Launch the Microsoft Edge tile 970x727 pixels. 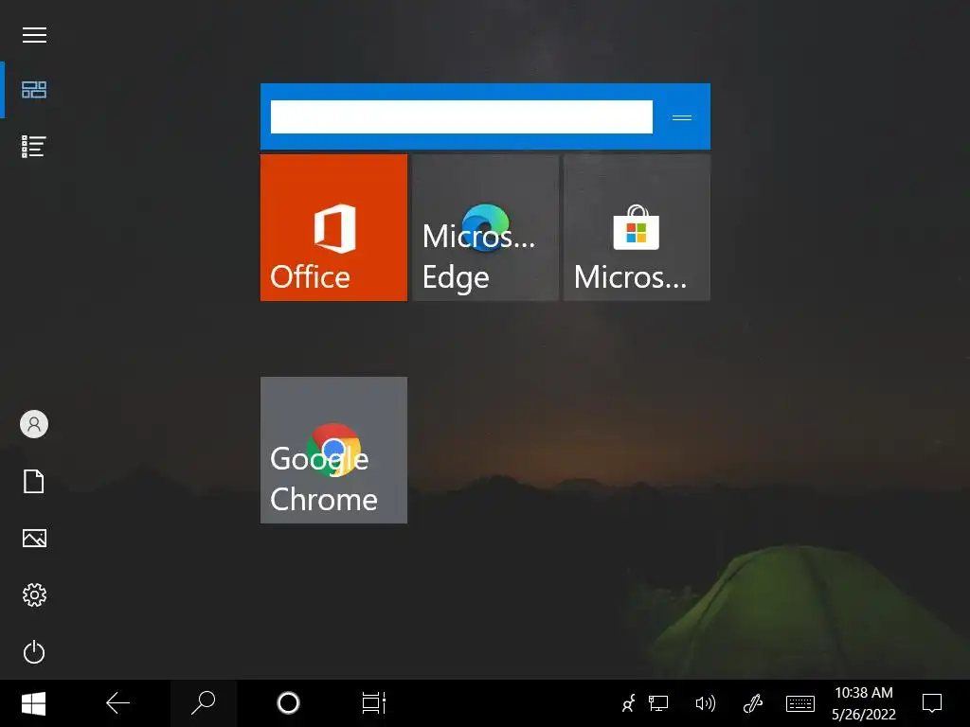click(485, 227)
